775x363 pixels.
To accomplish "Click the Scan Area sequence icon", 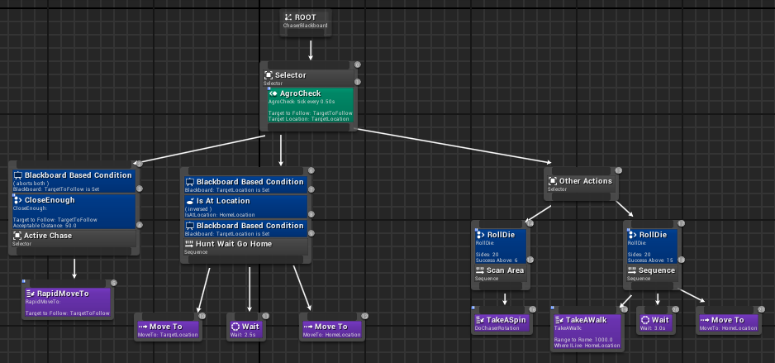I will 480,270.
